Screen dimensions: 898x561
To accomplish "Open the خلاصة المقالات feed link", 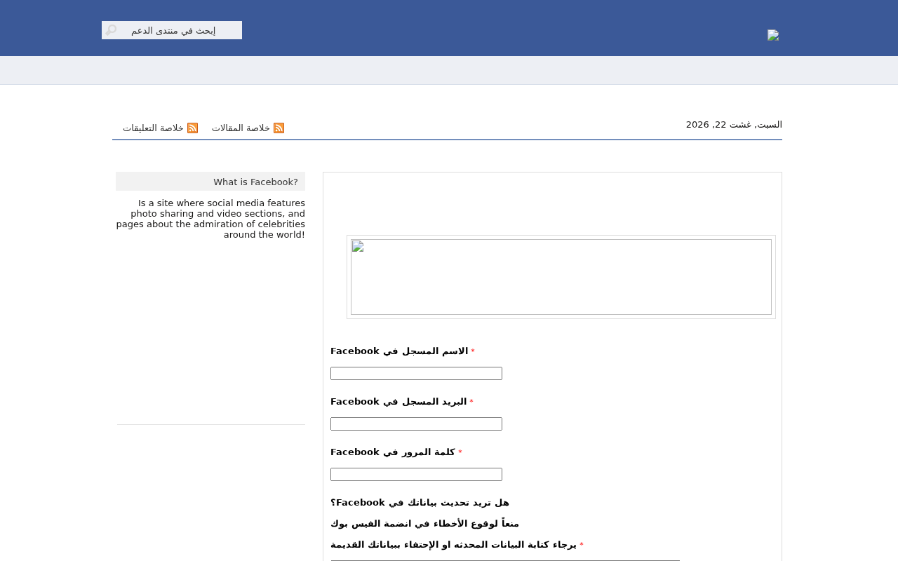I will tap(241, 128).
